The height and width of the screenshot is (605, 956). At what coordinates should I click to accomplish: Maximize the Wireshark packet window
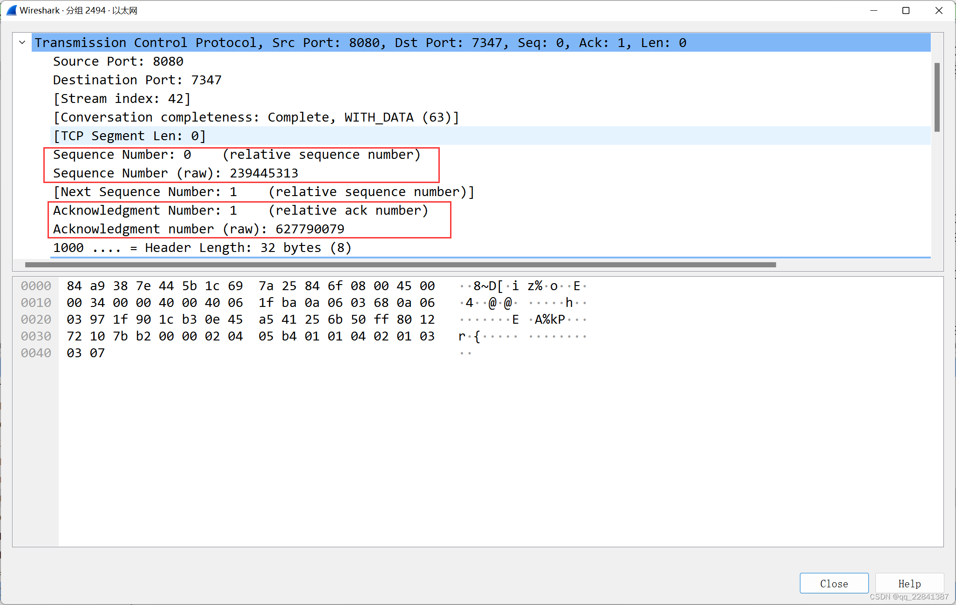(x=906, y=10)
